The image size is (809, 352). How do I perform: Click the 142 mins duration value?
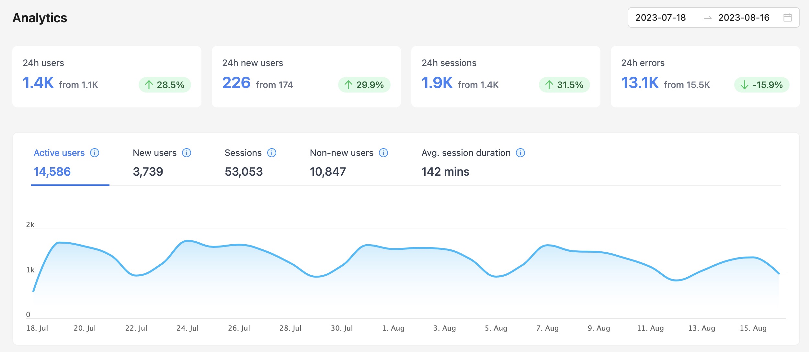click(445, 171)
